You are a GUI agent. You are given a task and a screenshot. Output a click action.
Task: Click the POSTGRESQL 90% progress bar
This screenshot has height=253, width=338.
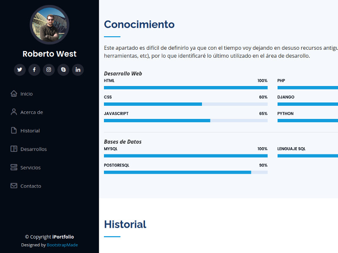click(x=186, y=172)
